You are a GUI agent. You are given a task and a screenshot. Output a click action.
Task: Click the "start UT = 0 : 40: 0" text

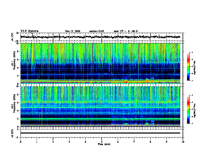126,31
